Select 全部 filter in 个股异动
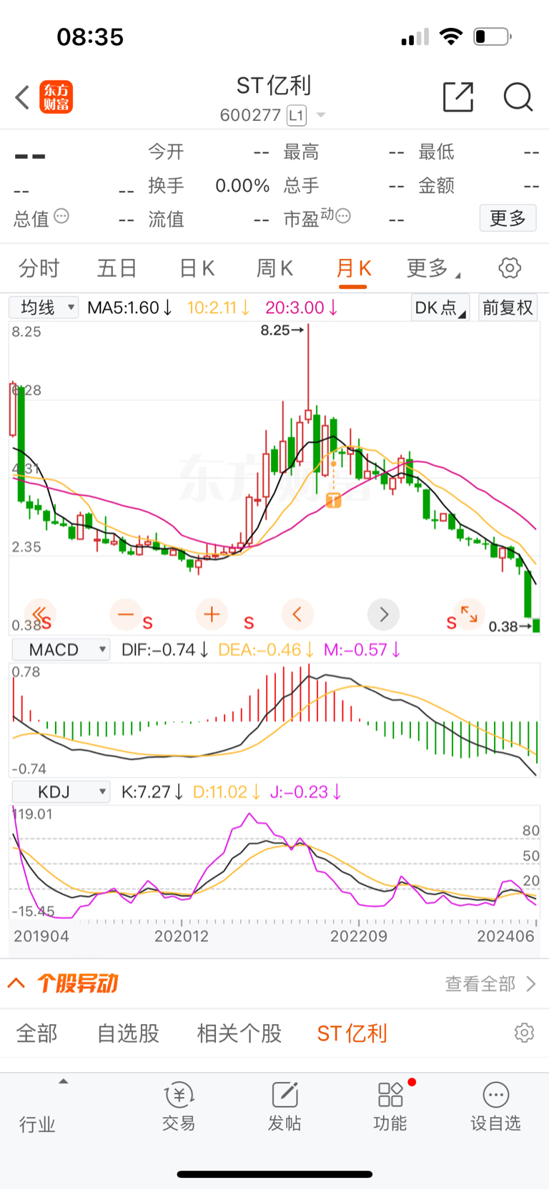 tap(36, 1033)
